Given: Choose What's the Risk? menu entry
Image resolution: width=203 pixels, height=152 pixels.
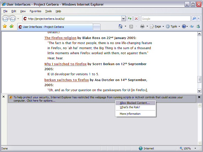Looking at the screenshot, I should pyautogui.click(x=130, y=107).
